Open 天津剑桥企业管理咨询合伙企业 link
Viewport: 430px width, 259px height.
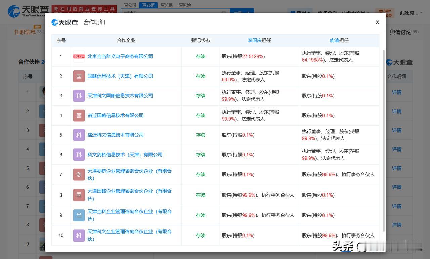pyautogui.click(x=130, y=175)
